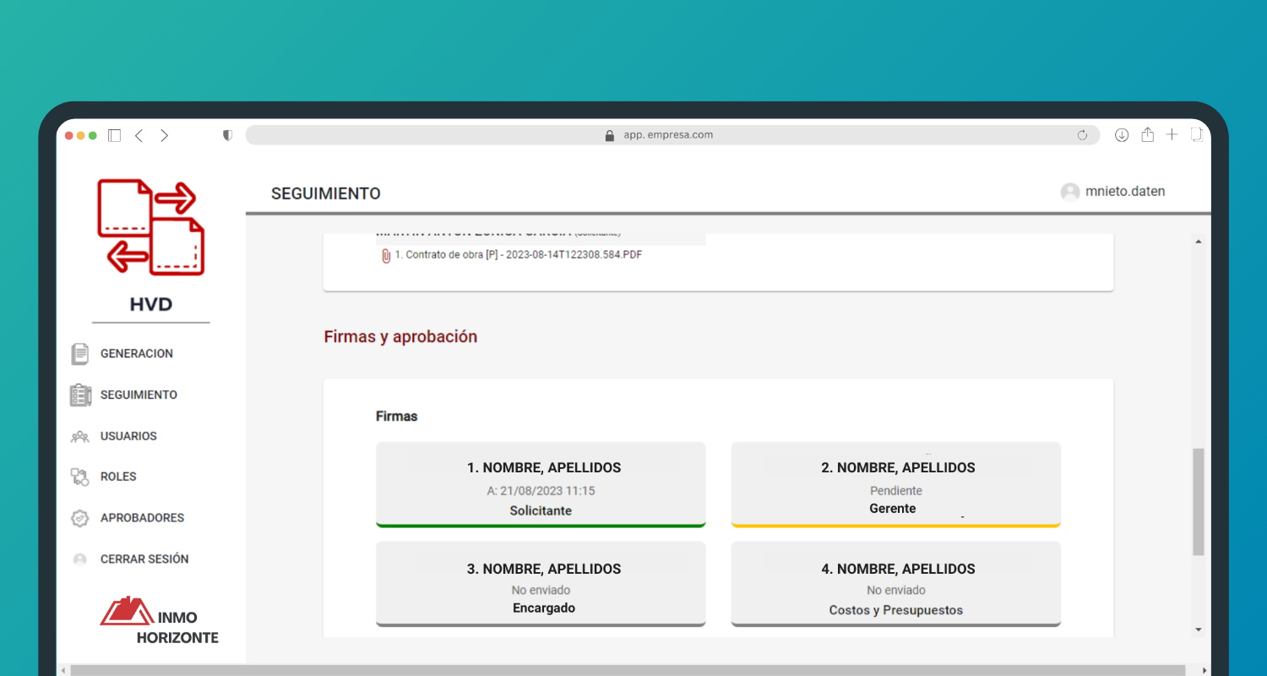The width and height of the screenshot is (1267, 676).
Task: Click the Usuarios people icon
Action: click(x=80, y=437)
